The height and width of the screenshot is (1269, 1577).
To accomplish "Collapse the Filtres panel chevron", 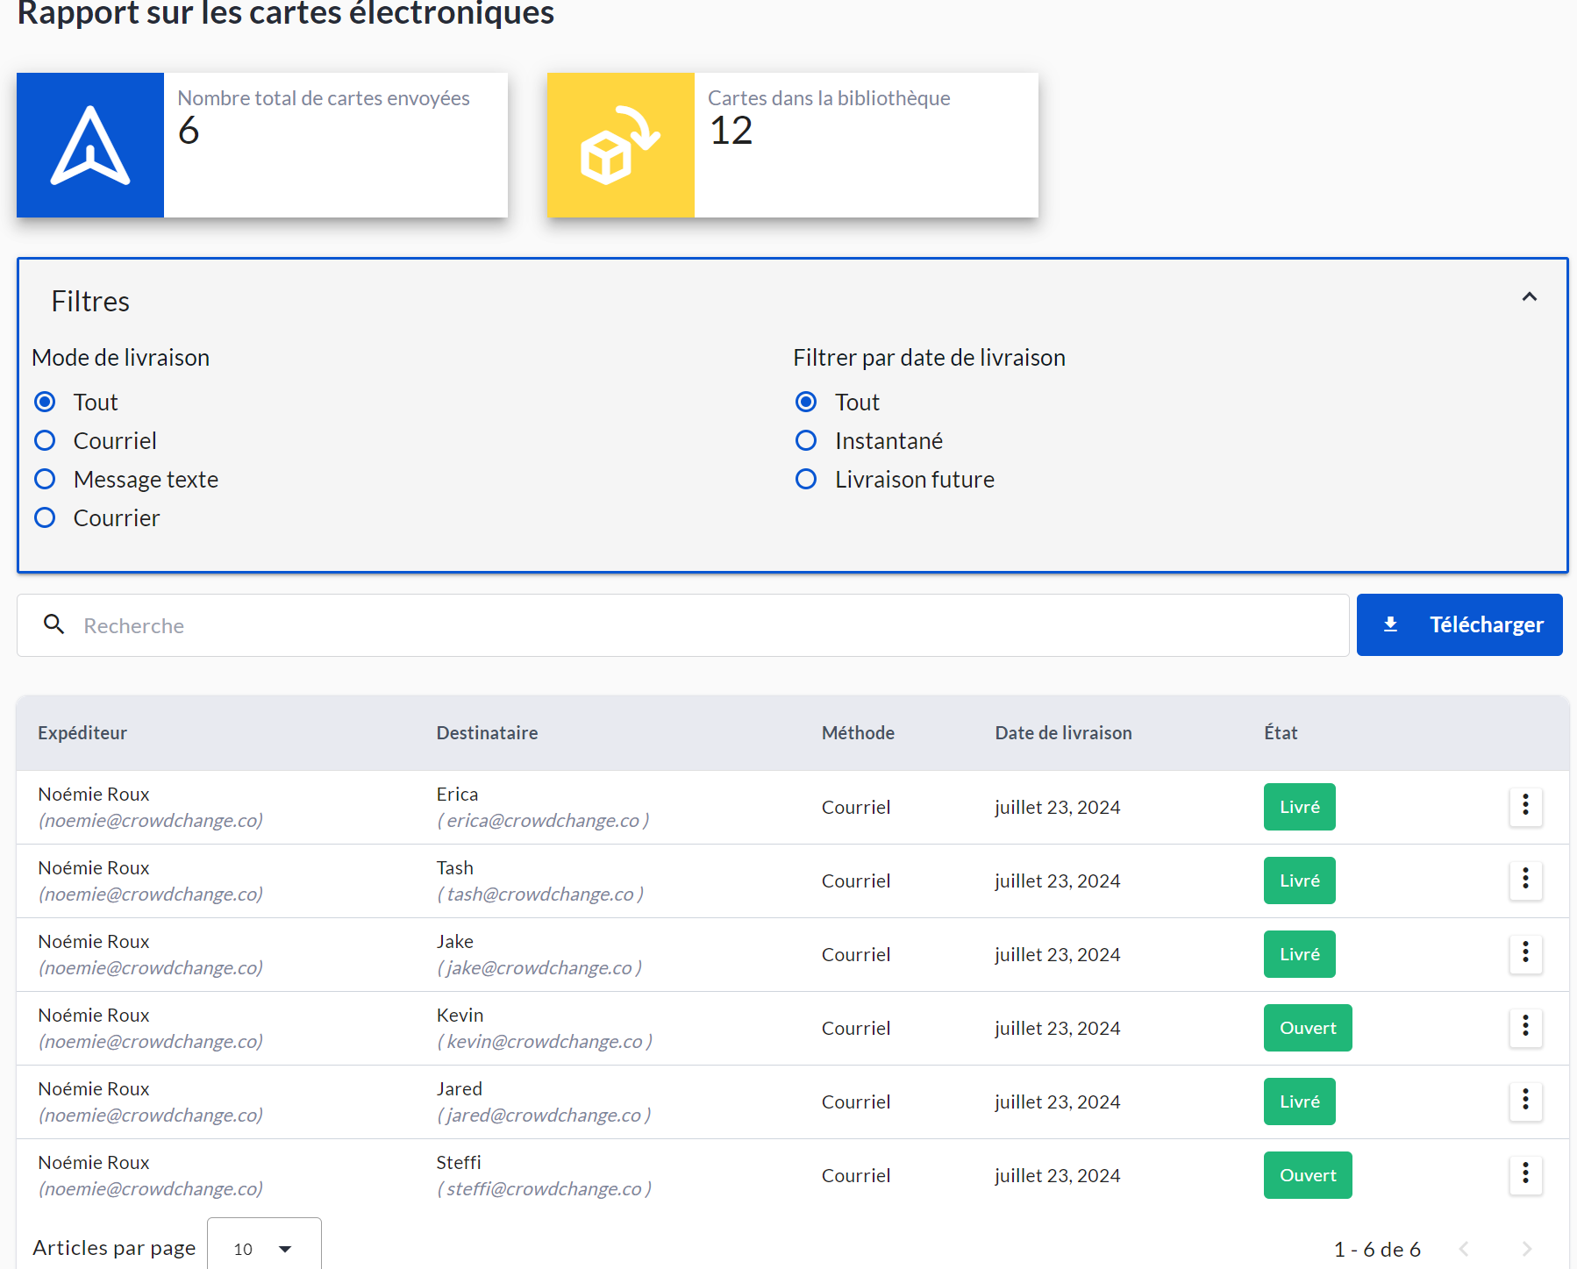I will click(x=1529, y=297).
